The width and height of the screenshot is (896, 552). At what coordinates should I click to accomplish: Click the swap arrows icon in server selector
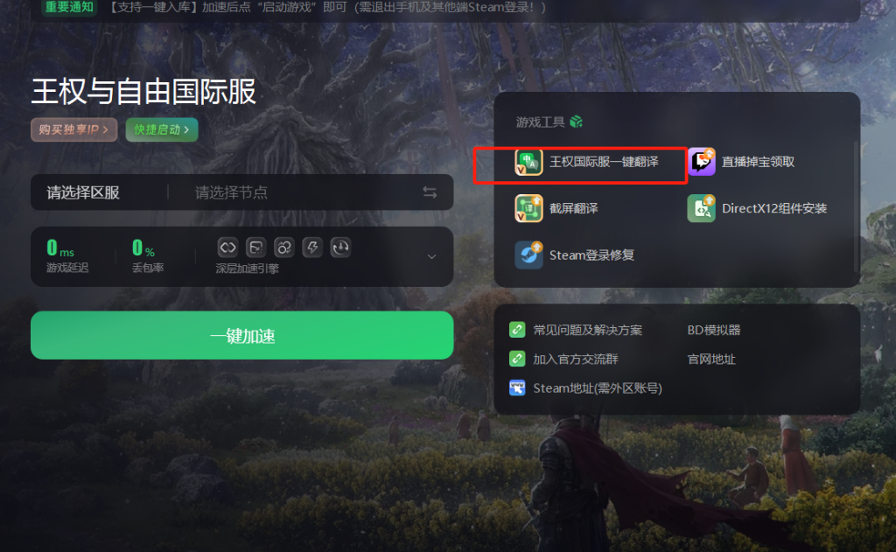[x=430, y=192]
